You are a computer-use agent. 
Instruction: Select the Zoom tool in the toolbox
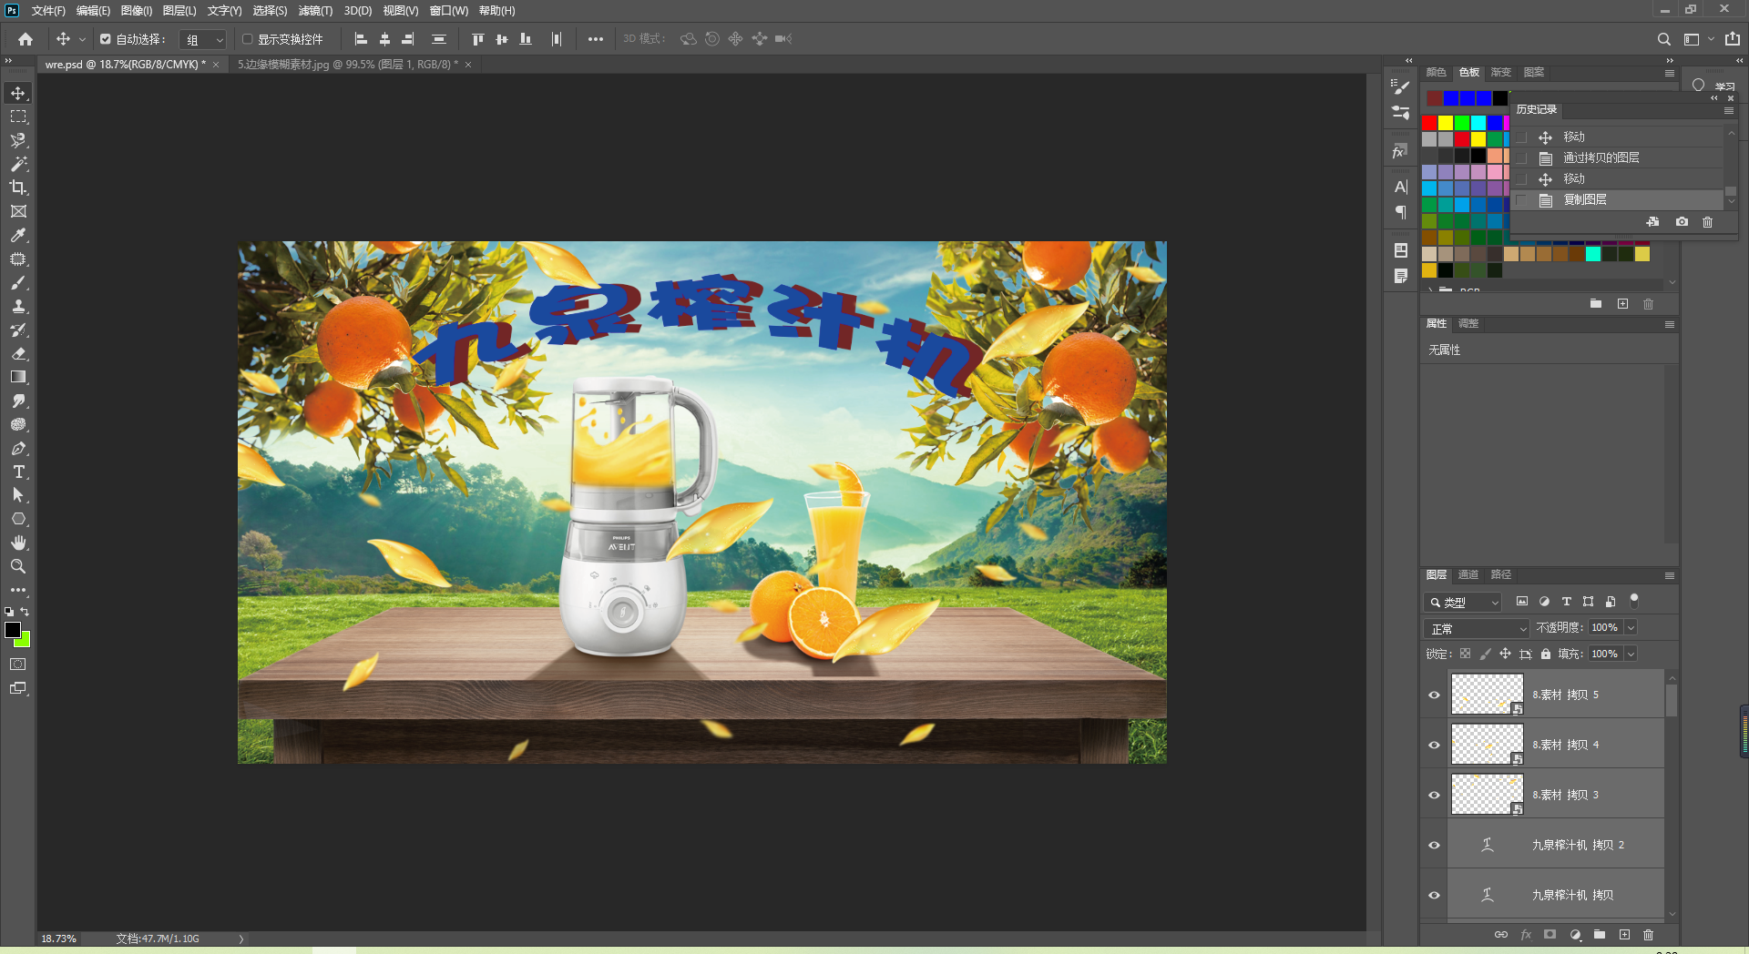coord(18,566)
